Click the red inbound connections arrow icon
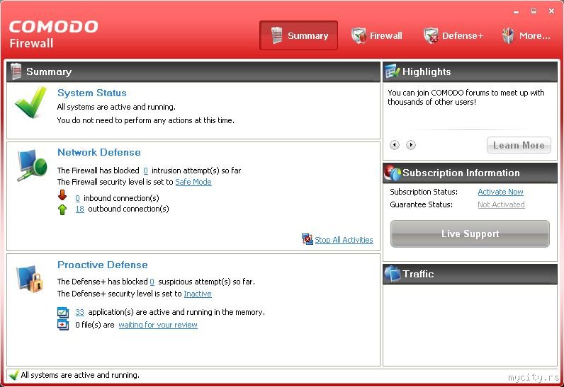564x387 pixels. [62, 195]
